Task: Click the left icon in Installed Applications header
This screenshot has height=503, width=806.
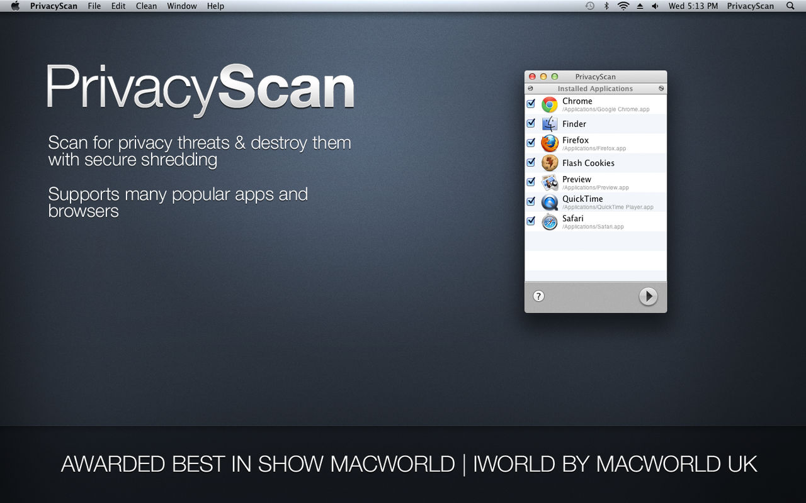Action: tap(530, 89)
